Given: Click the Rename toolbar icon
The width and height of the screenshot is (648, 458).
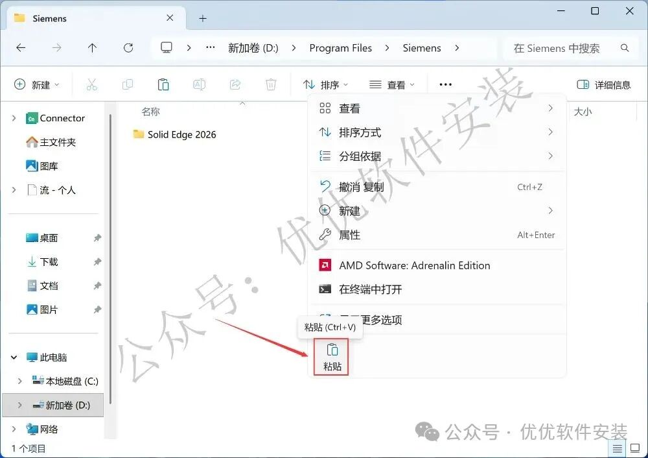Looking at the screenshot, I should tap(199, 85).
